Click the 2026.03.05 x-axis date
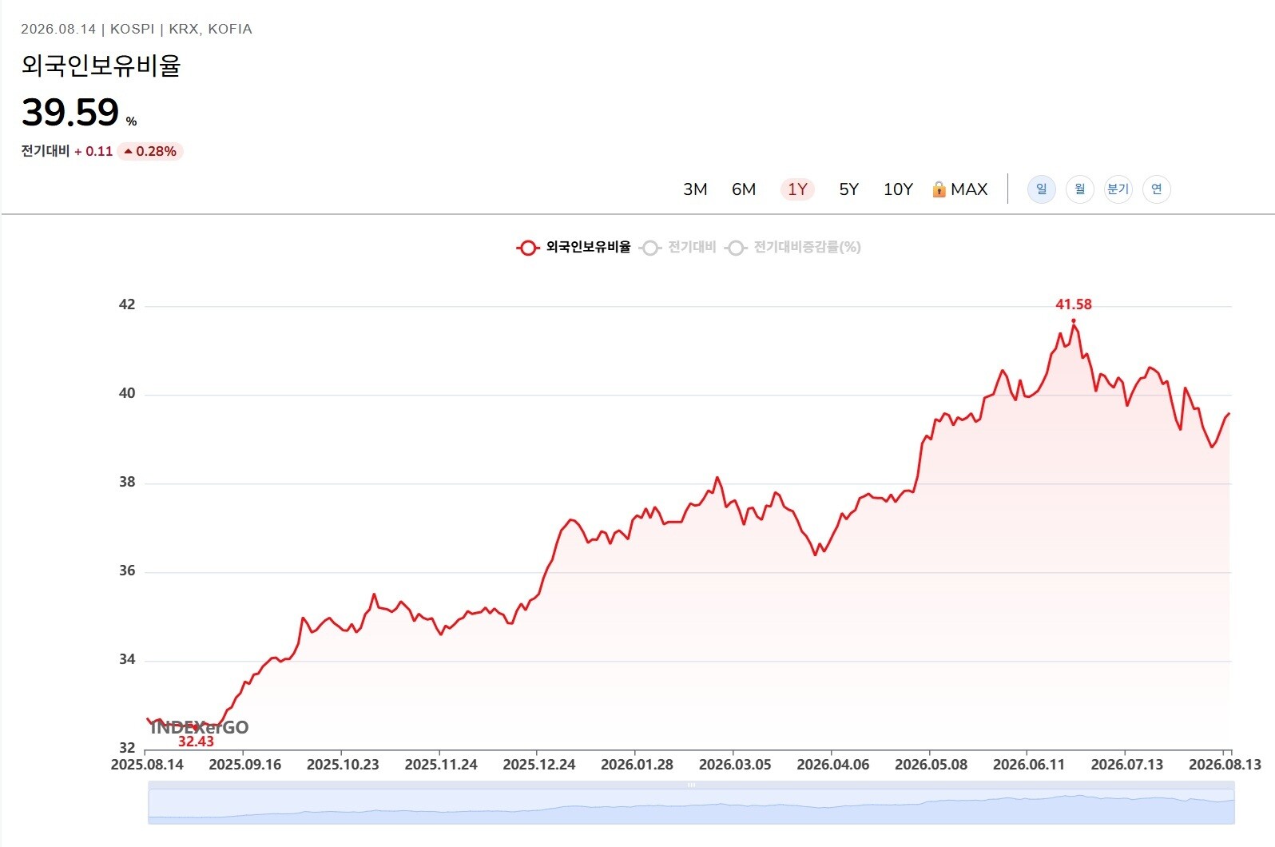 click(735, 765)
